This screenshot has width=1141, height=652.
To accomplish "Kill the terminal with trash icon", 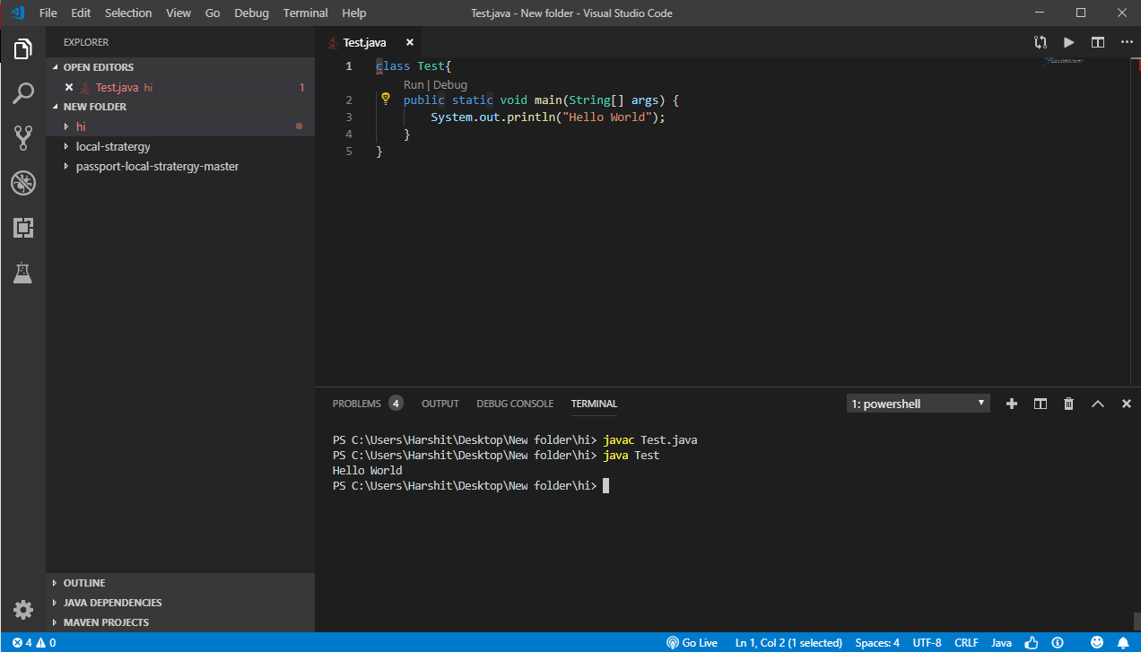I will coord(1068,404).
